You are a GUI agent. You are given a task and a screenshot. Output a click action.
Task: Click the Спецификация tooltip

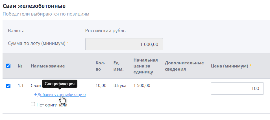pyautogui.click(x=60, y=84)
